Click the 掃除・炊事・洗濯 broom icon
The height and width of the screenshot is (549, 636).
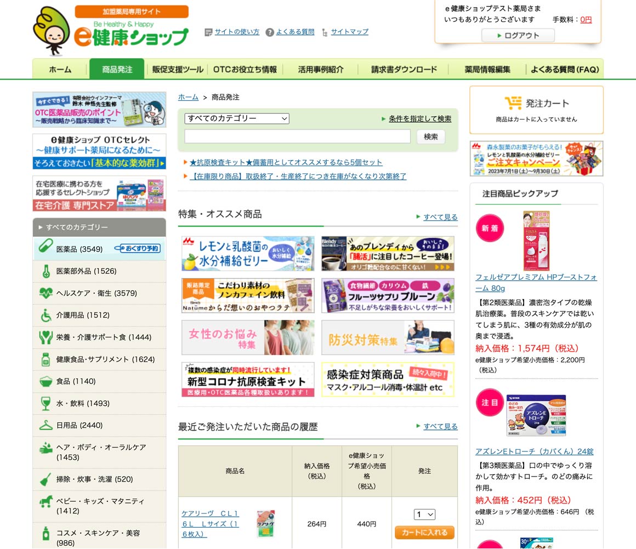[x=46, y=479]
